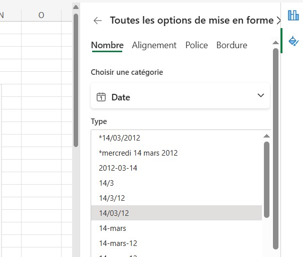The image size is (303, 257).
Task: Open the Police tab
Action: tap(196, 45)
